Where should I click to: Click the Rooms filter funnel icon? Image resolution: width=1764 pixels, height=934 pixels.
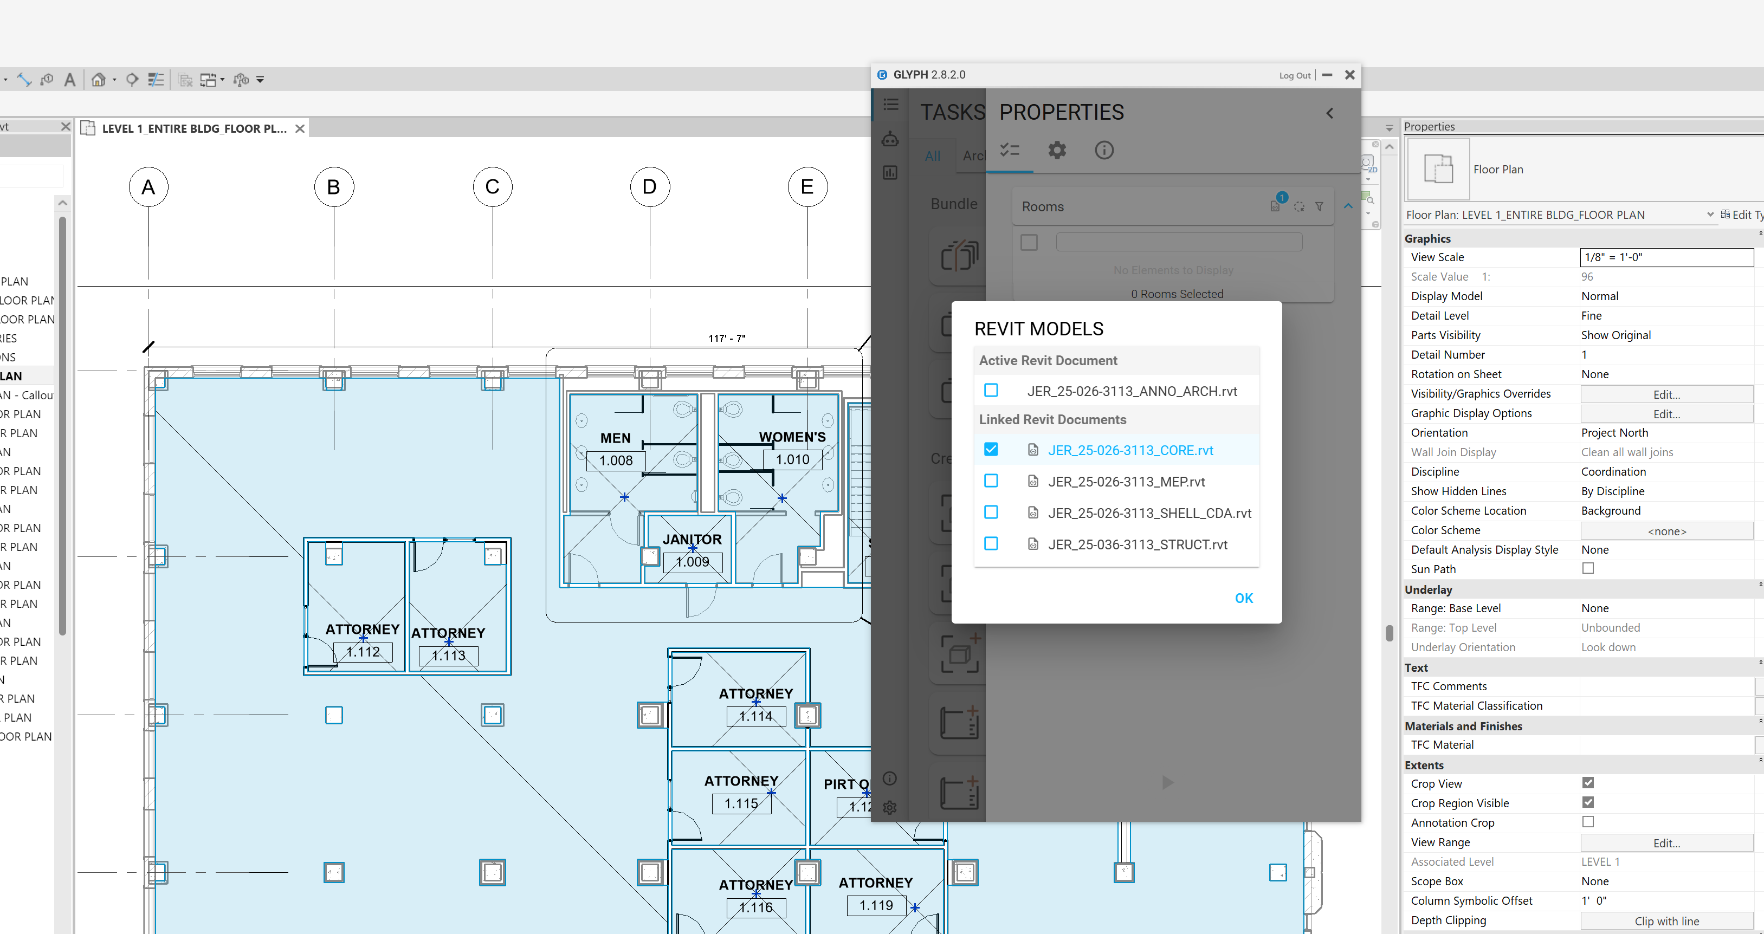click(x=1319, y=206)
